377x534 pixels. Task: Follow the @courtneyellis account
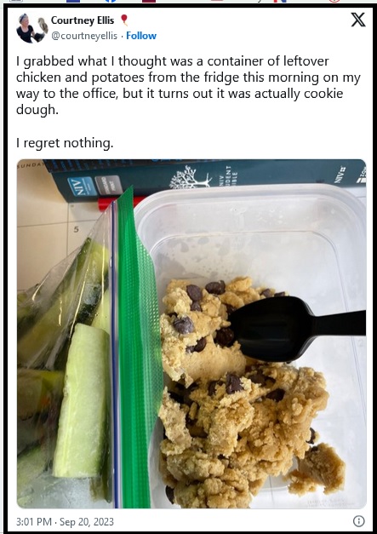[141, 36]
